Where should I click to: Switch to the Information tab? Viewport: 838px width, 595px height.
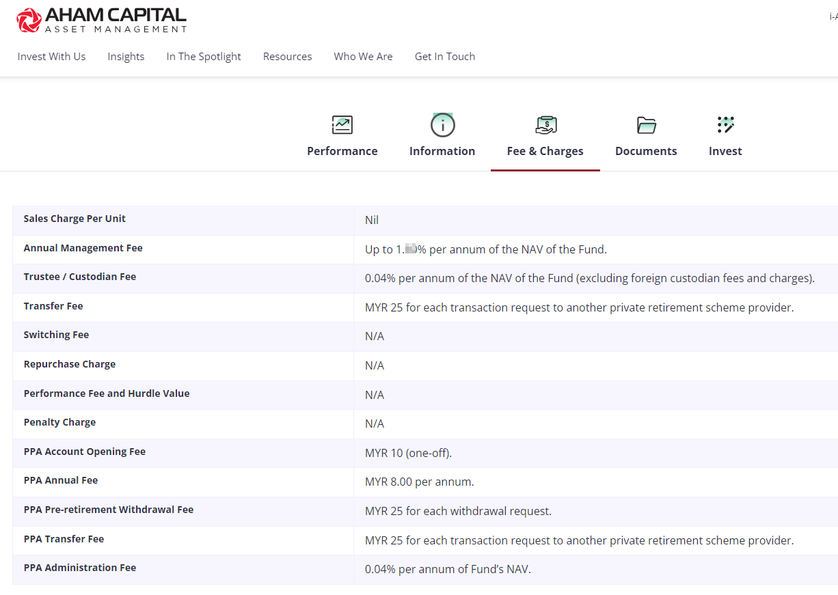pyautogui.click(x=442, y=151)
